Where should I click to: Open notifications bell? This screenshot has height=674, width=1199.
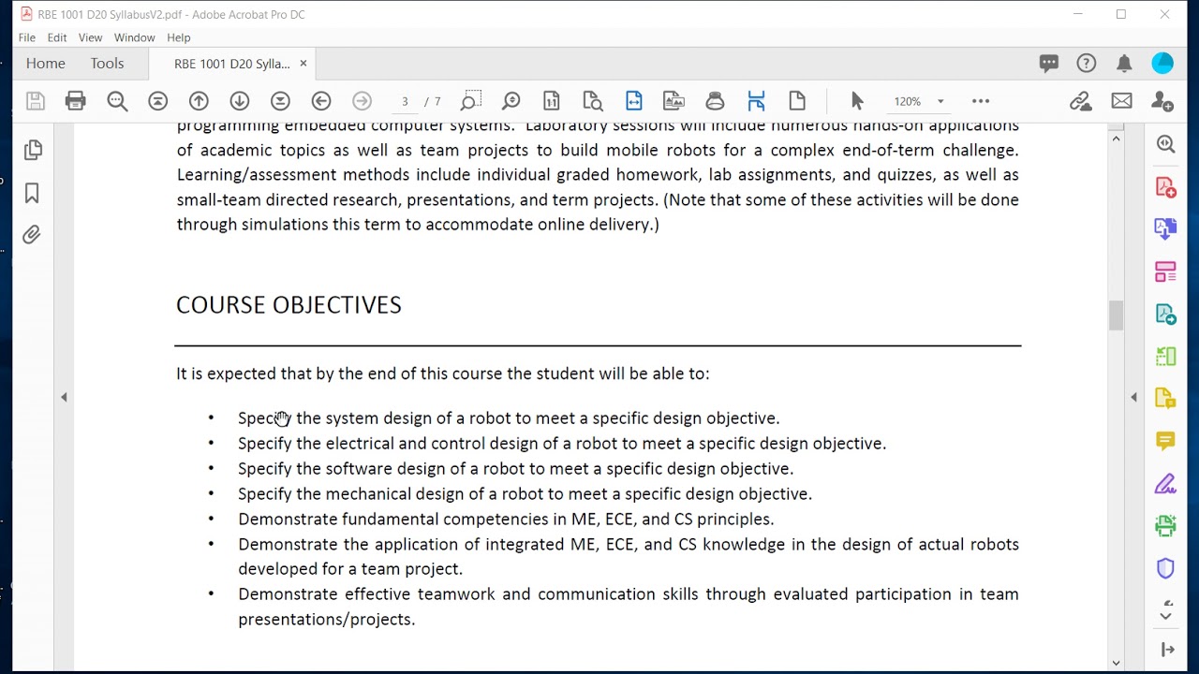tap(1124, 64)
